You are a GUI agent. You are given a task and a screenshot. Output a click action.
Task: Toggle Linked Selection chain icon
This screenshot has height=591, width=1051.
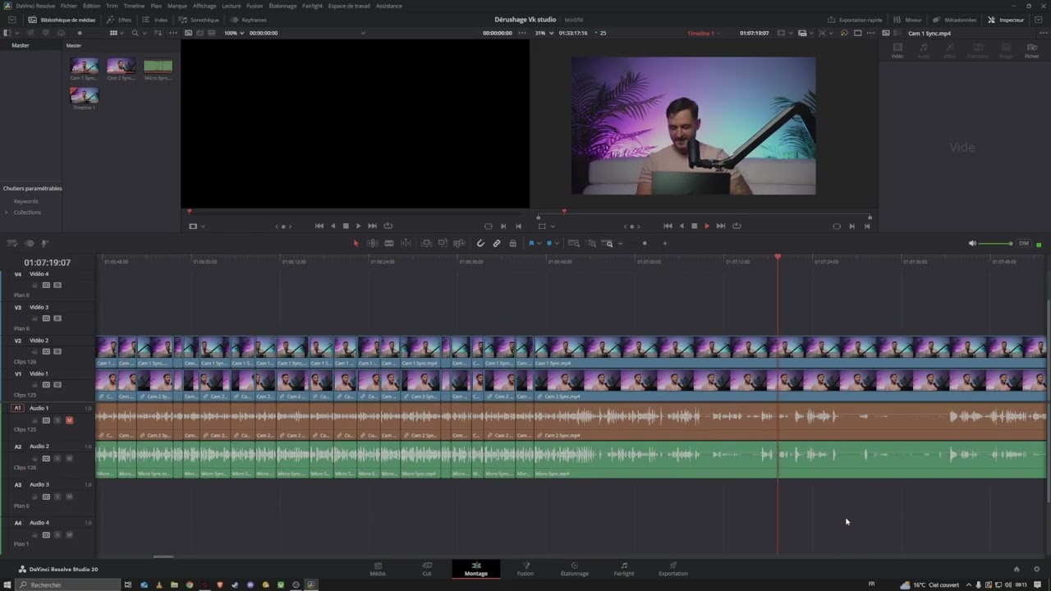click(497, 243)
